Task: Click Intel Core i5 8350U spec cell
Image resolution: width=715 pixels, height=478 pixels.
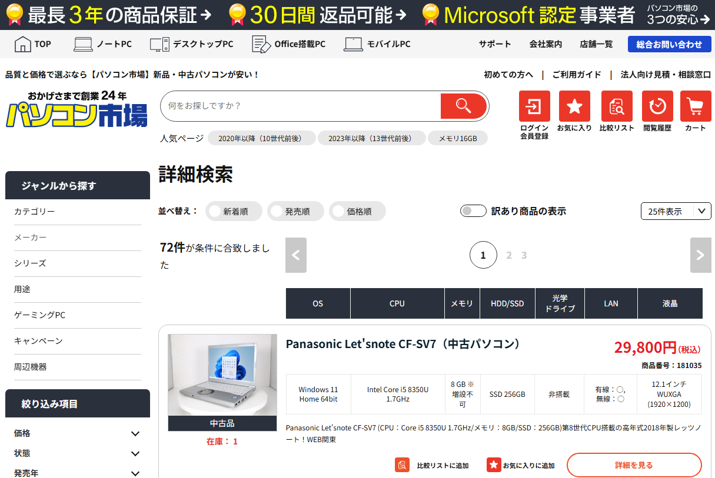Action: 398,394
